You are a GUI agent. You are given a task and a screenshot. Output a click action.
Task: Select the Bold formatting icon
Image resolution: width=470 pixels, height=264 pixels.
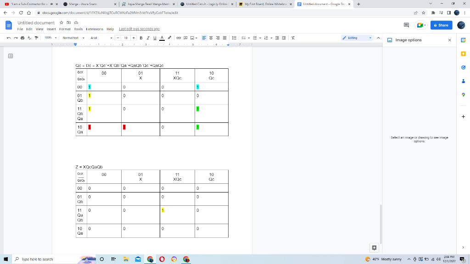click(x=141, y=38)
